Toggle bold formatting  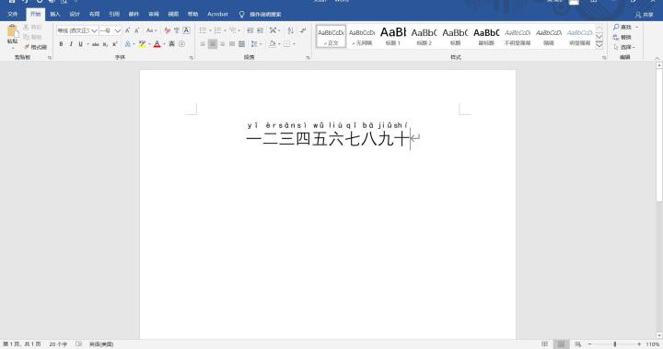(61, 44)
